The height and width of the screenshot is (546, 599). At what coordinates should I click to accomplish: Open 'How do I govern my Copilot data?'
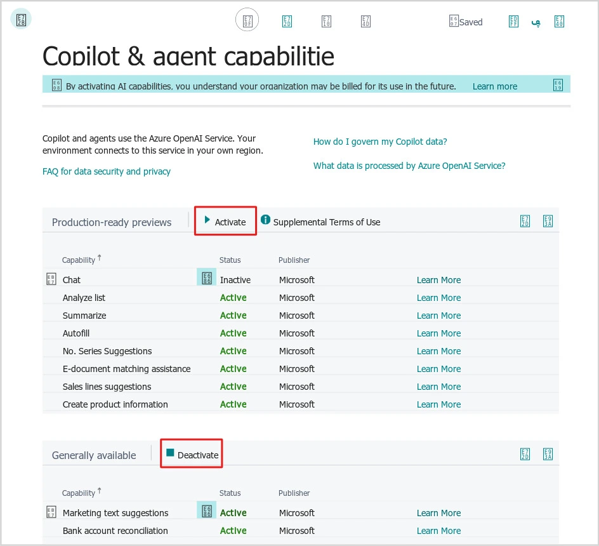click(380, 142)
